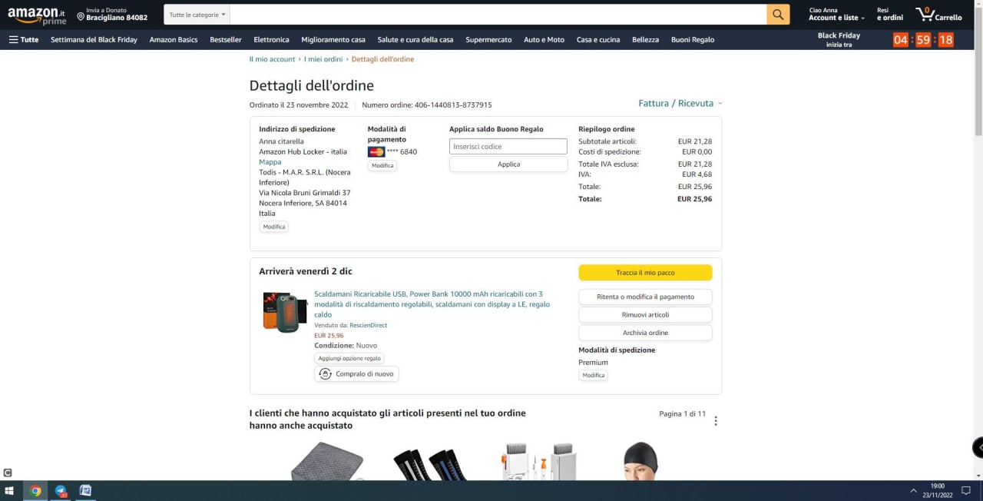Click the Inserisci codice gift card field

[508, 146]
